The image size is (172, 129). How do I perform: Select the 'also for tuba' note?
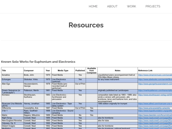coord(118,121)
